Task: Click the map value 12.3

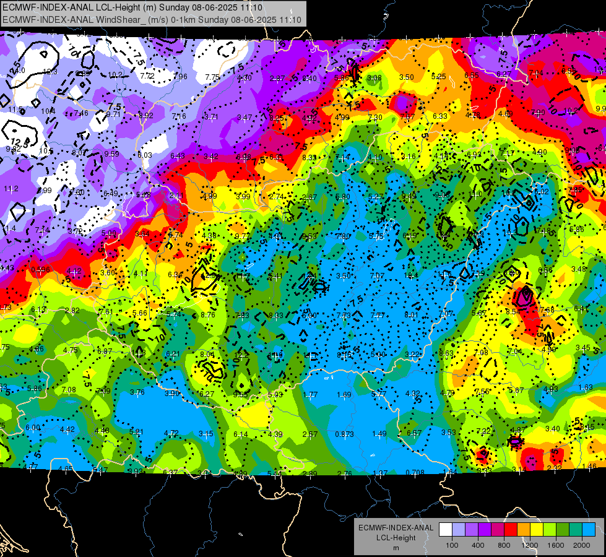Action: click(x=50, y=72)
